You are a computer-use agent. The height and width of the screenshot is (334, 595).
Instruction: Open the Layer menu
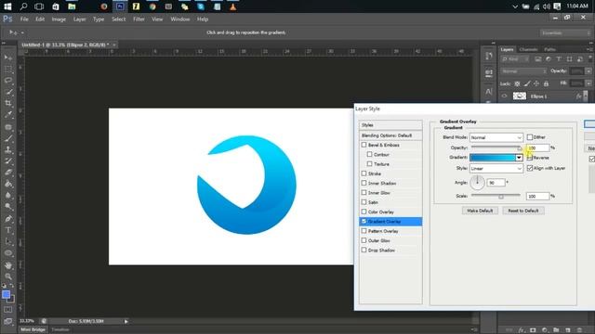tap(80, 19)
